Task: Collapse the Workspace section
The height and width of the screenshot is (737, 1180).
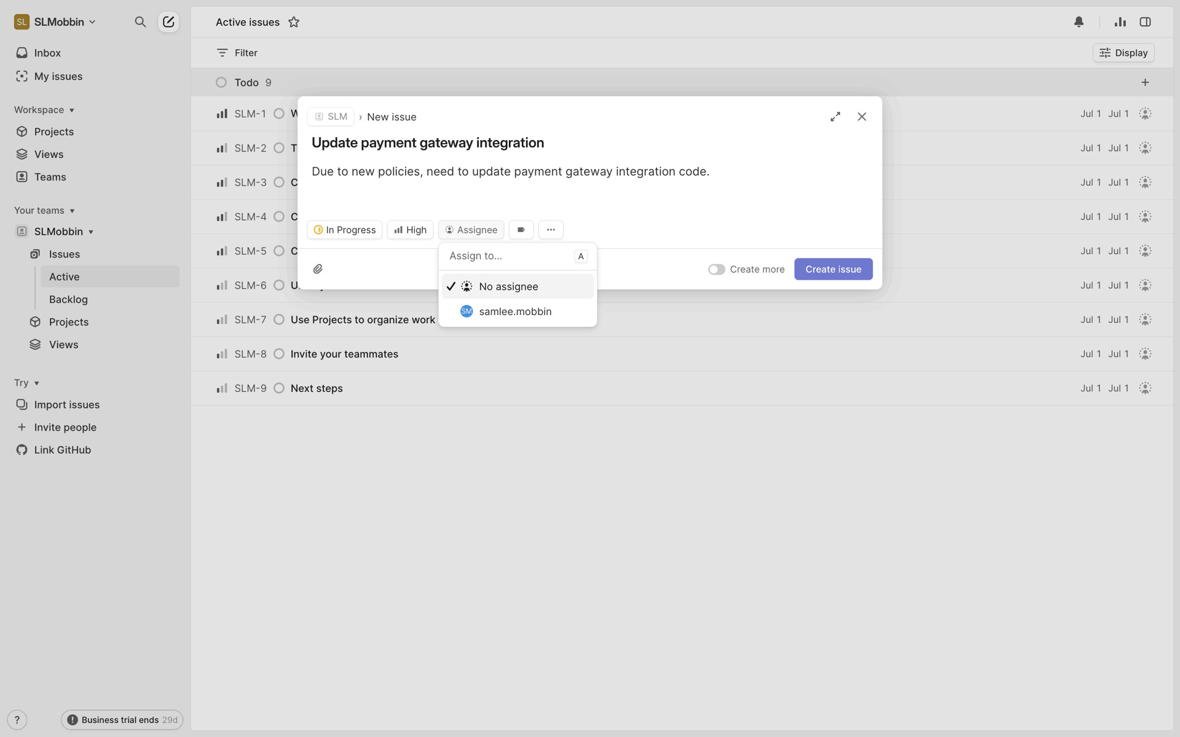Action: pos(44,110)
